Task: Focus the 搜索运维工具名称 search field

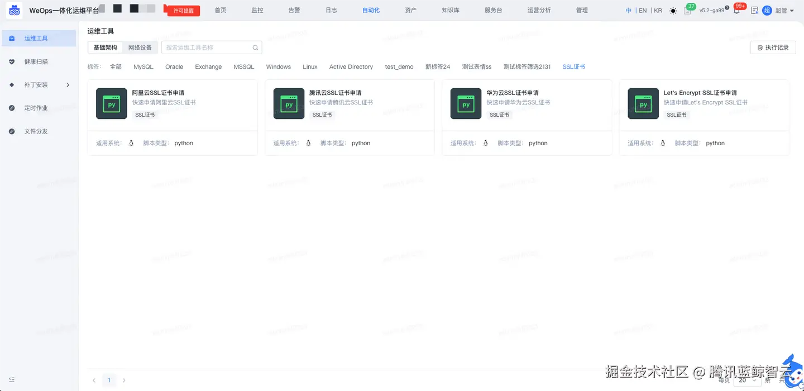Action: [x=212, y=47]
